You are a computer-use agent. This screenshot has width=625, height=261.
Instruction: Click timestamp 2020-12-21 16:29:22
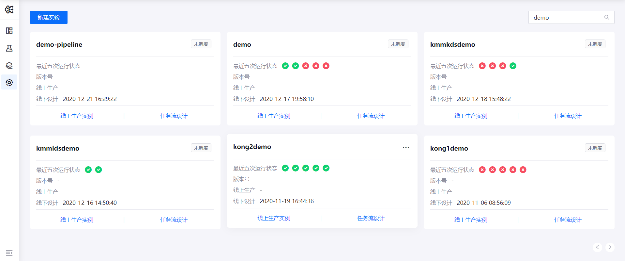90,99
